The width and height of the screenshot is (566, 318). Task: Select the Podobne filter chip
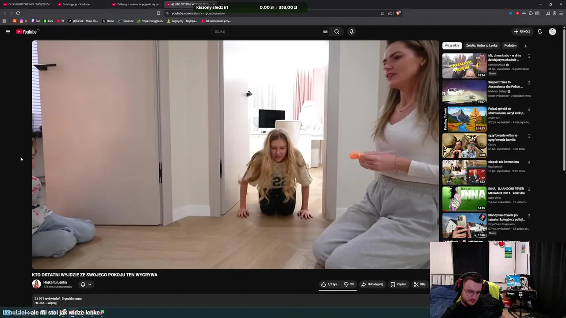[x=510, y=45]
